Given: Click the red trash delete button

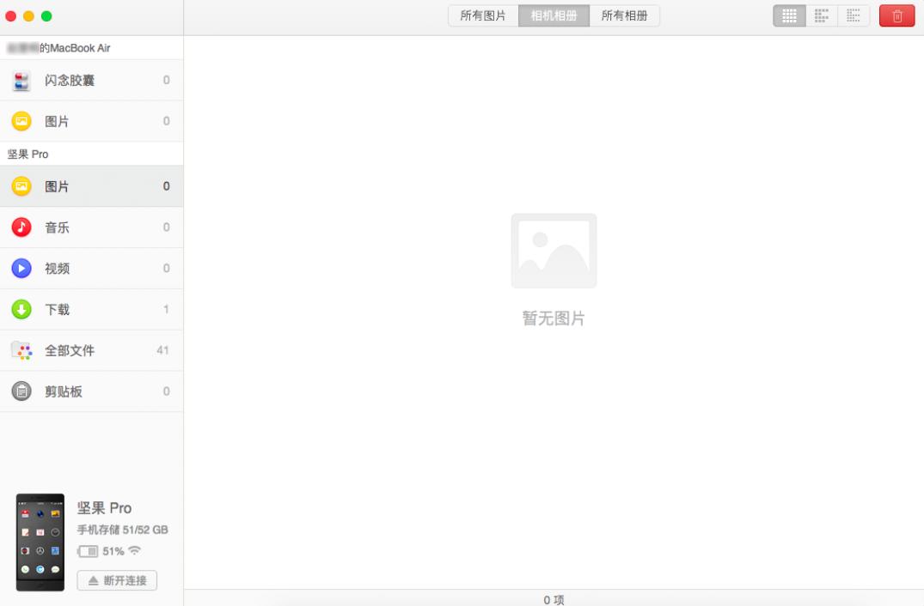Looking at the screenshot, I should click(x=896, y=15).
